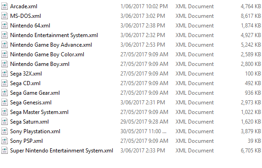Click the date 1/06/2017 10:02 PM
The image size is (262, 168).
click(x=144, y=6)
